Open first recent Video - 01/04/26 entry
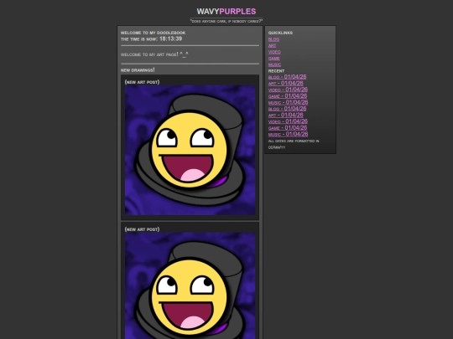Screen dimensions: 453x339 [x=288, y=90]
